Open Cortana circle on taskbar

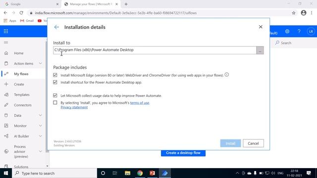pyautogui.click(x=103, y=173)
